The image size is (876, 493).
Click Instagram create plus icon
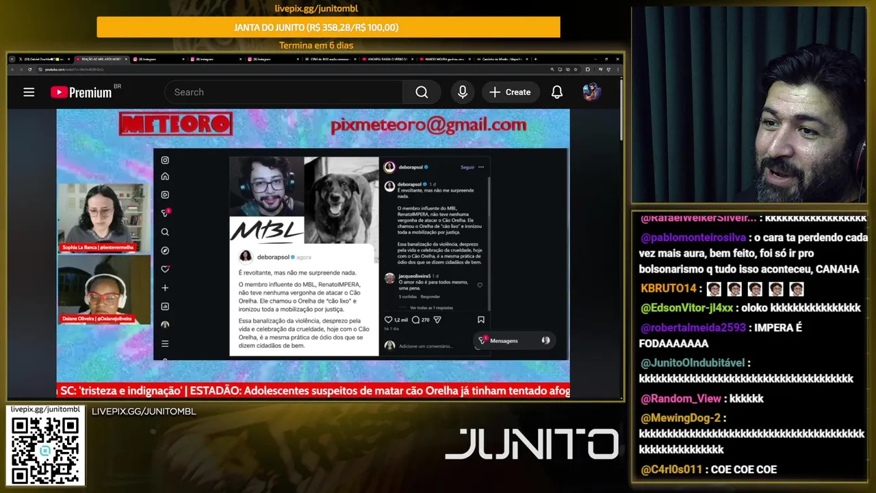click(165, 288)
